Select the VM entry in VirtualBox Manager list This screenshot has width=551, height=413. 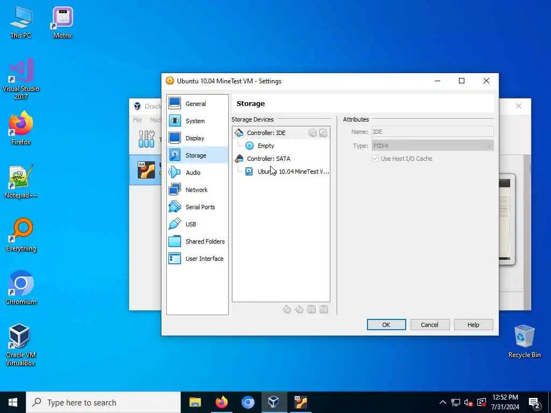click(x=145, y=170)
